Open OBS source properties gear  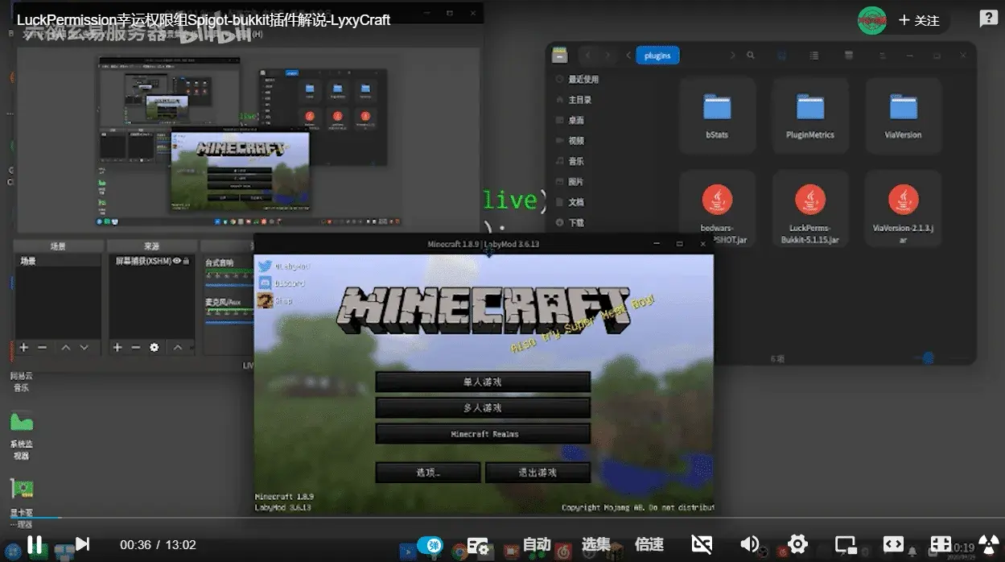pos(154,348)
